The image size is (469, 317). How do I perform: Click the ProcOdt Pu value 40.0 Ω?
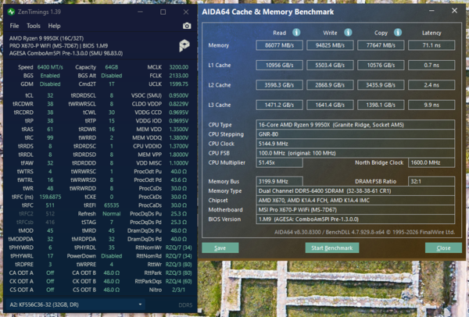(178, 172)
